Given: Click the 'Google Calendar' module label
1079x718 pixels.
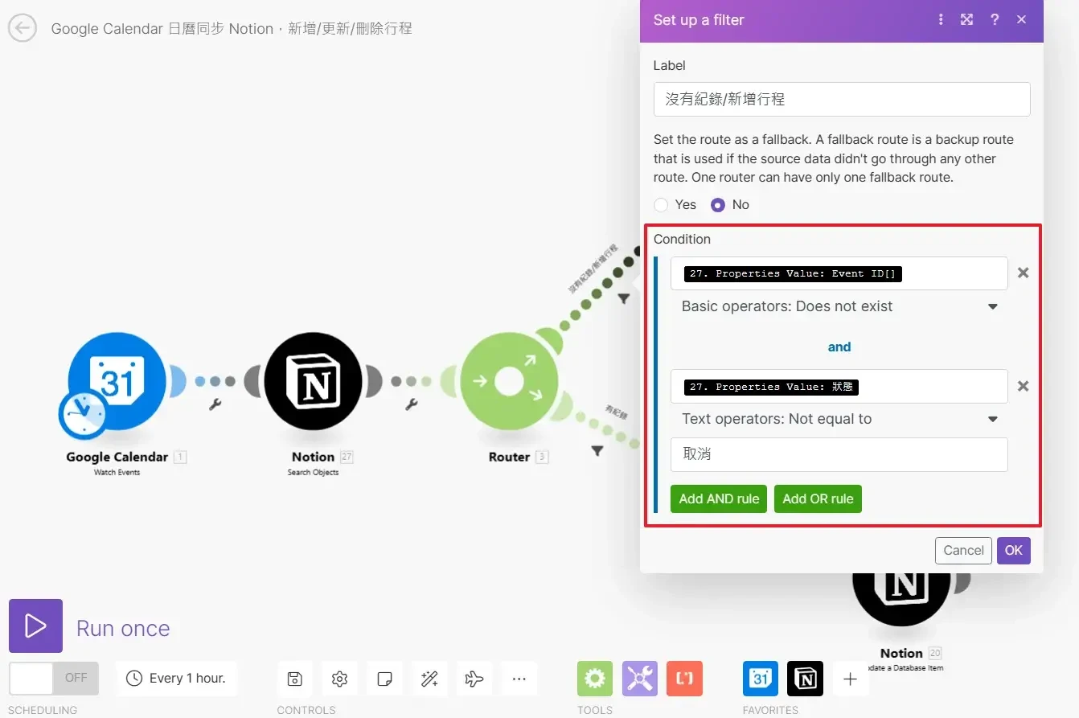Looking at the screenshot, I should pyautogui.click(x=117, y=457).
